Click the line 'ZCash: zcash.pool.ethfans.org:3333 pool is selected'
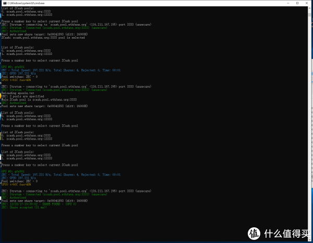The height and width of the screenshot is (243, 313). pos(43,38)
